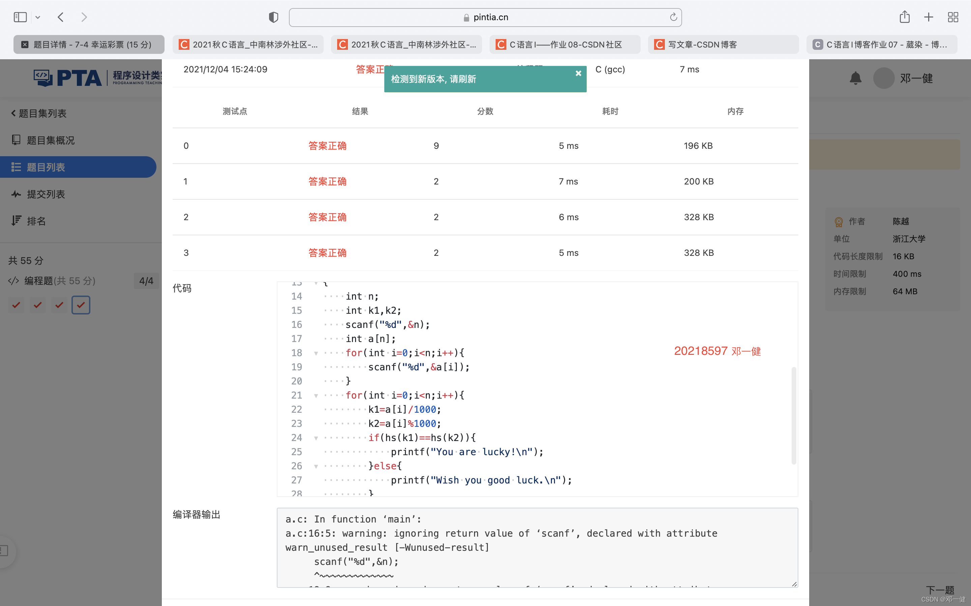Image resolution: width=971 pixels, height=606 pixels.
Task: Collapse the code fold at line 21
Action: (316, 396)
